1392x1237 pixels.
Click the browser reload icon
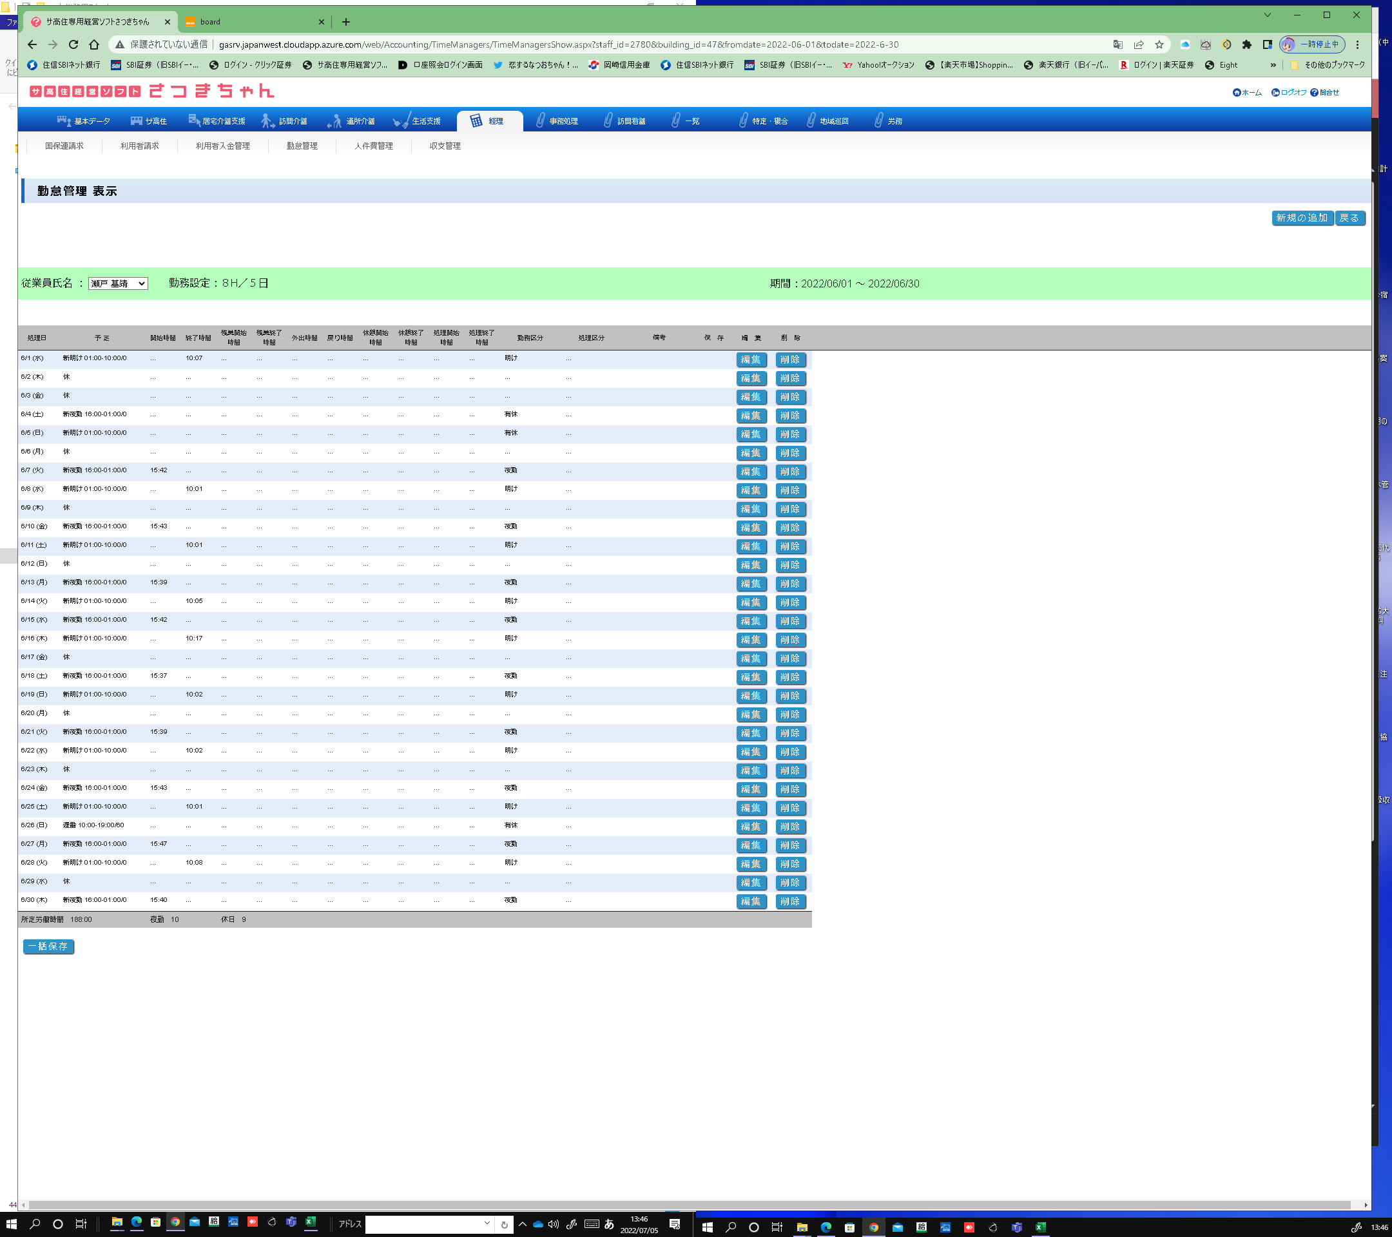(x=73, y=44)
